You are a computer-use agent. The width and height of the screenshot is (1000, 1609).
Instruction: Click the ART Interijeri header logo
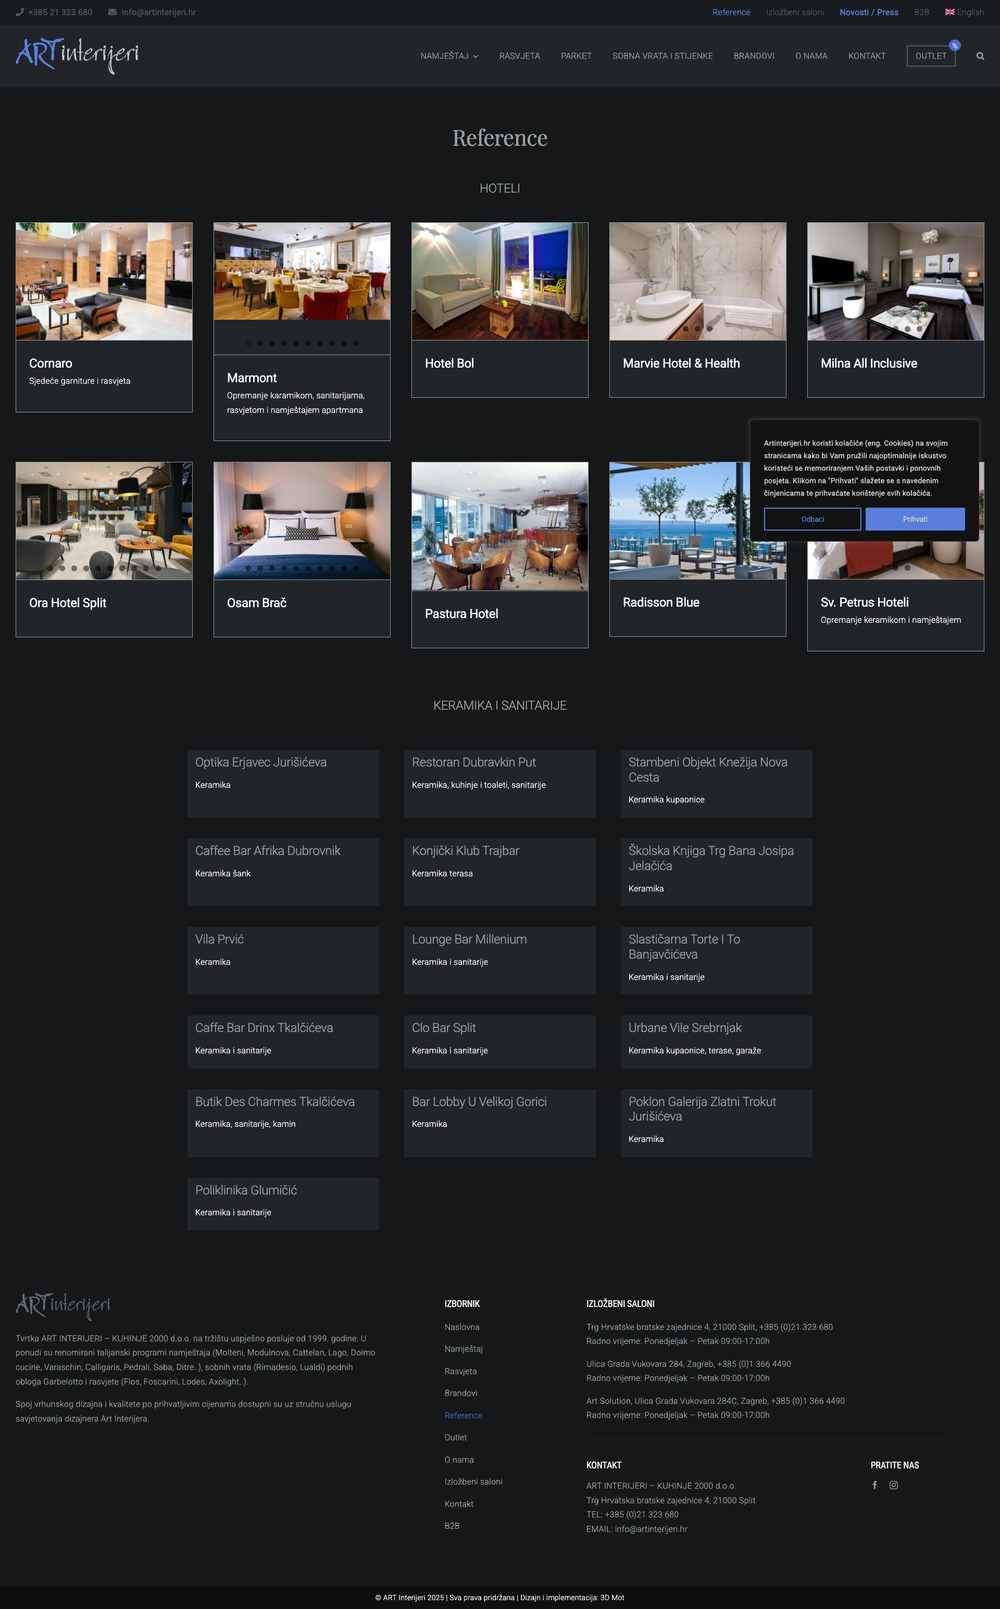point(78,55)
